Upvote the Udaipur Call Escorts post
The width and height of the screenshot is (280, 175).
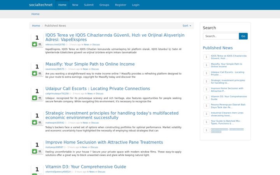point(35,98)
